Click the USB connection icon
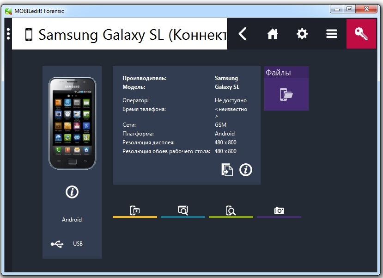Viewport: 383px width, 278px height. [57, 244]
